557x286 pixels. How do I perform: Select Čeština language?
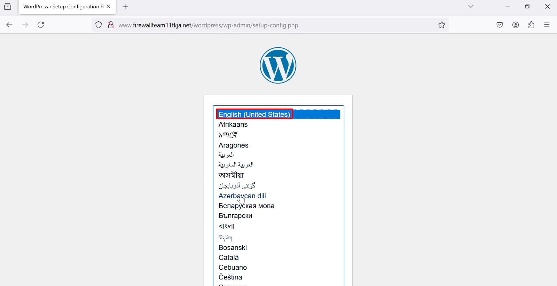(278, 277)
